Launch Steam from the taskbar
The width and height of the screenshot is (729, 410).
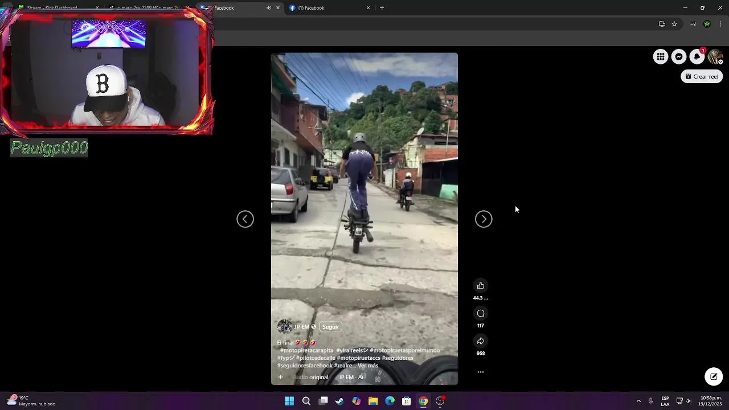point(339,401)
